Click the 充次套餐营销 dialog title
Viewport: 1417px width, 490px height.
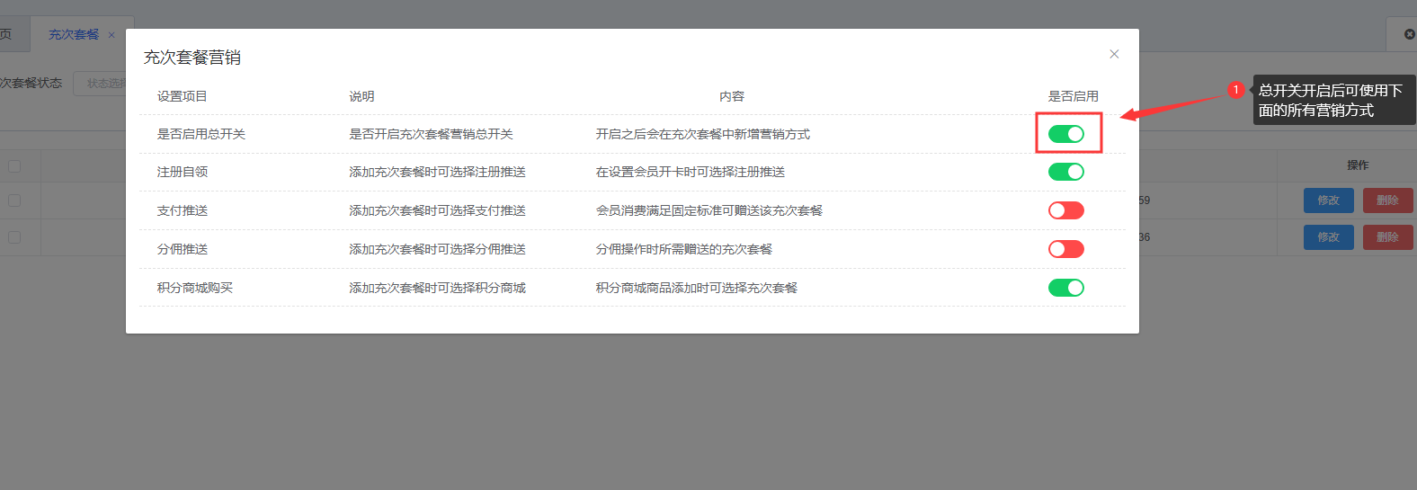(x=192, y=58)
